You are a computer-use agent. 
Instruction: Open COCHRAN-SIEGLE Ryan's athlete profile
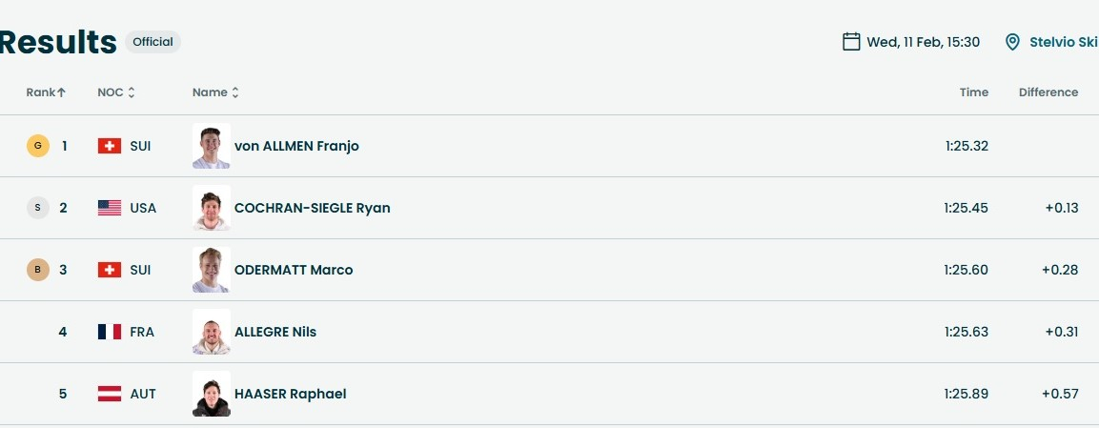312,208
